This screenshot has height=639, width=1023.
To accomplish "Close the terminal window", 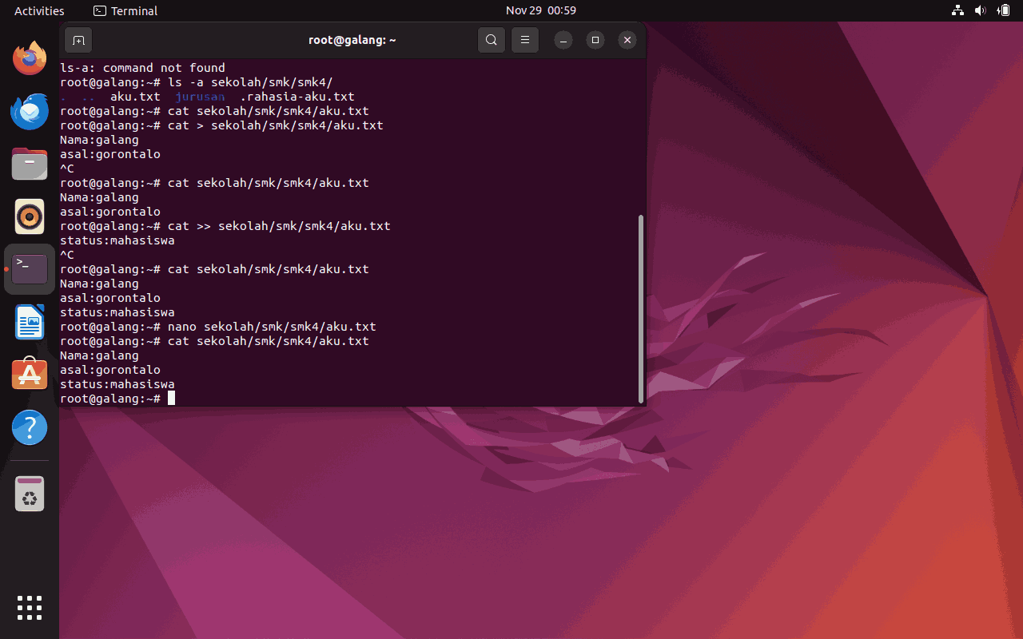I will 627,40.
